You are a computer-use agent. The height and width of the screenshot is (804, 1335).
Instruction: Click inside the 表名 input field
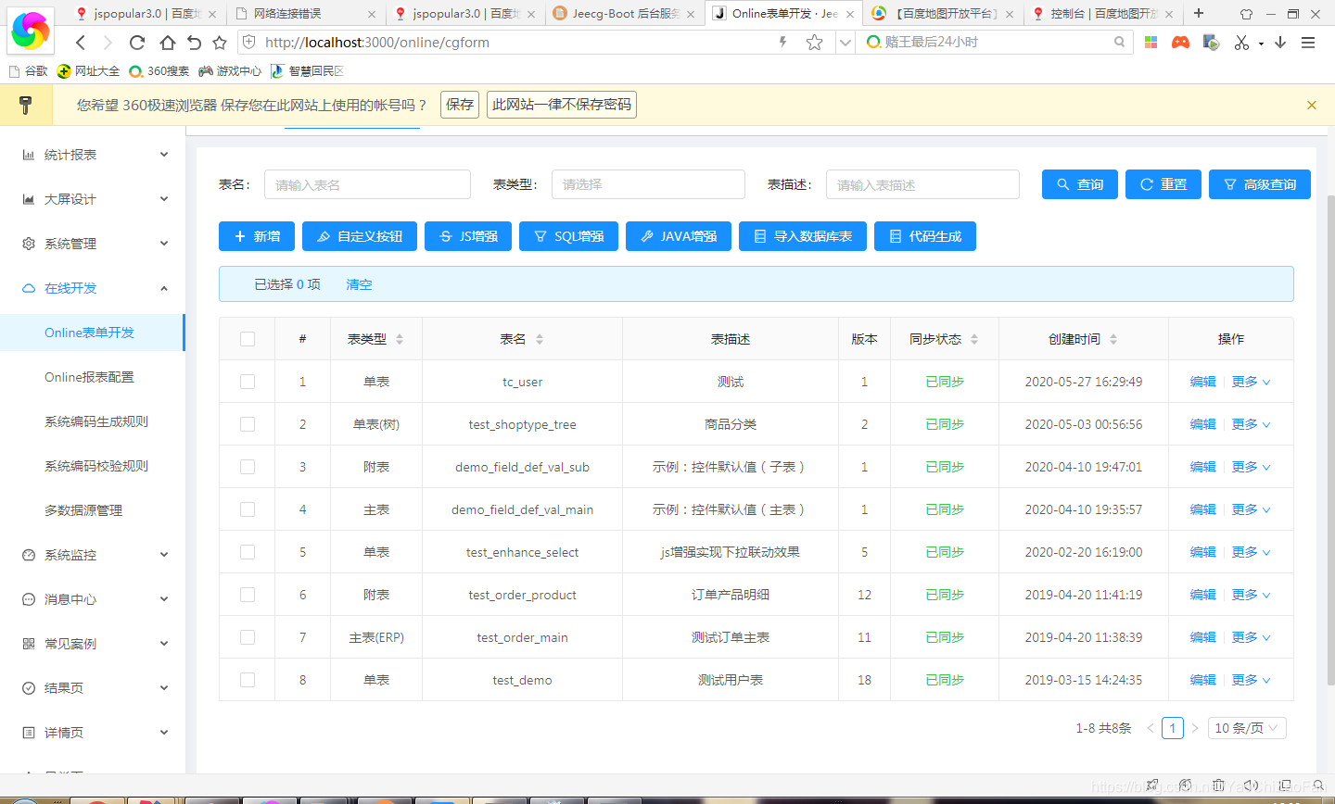tap(367, 184)
